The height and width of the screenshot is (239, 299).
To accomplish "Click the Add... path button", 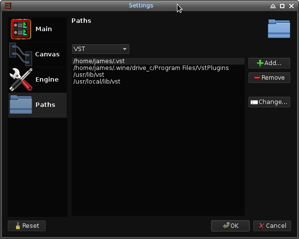I will [x=269, y=63].
